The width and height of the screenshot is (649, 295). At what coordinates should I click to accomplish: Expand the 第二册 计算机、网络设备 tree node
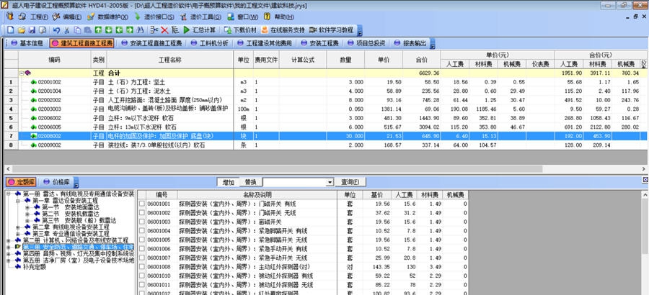pos(9,240)
